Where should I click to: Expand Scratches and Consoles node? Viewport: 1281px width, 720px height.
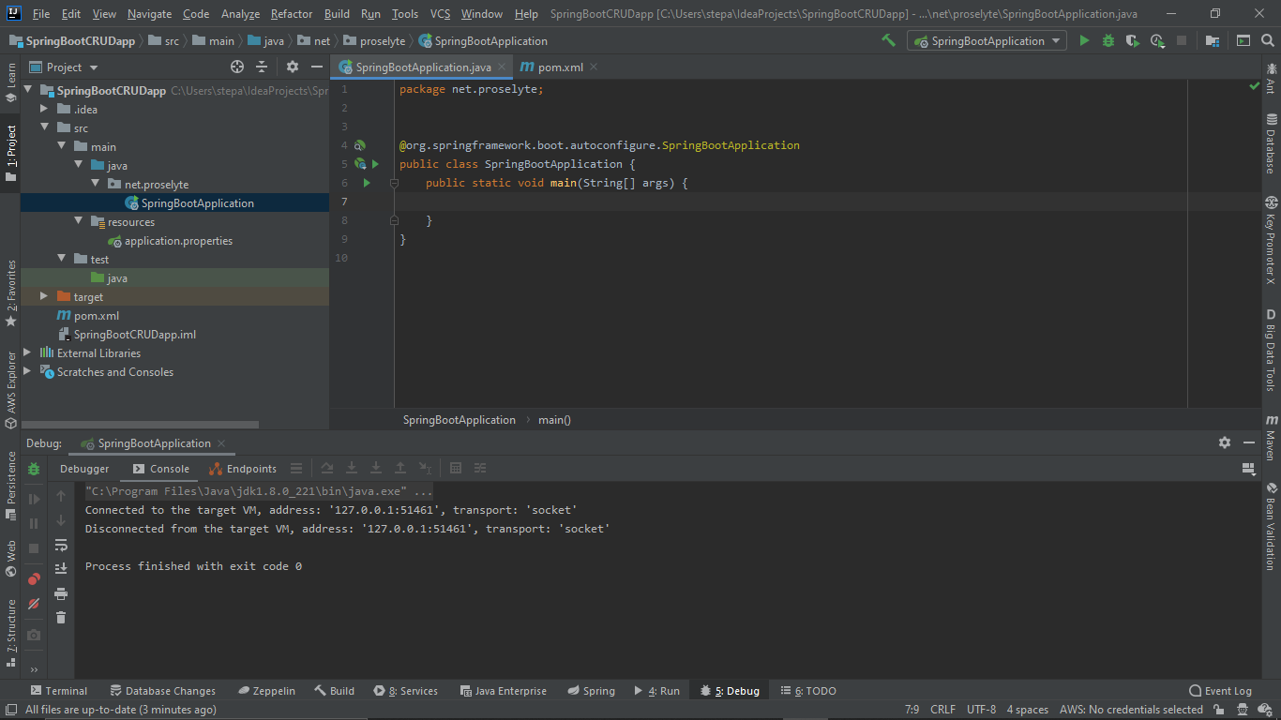(x=27, y=371)
